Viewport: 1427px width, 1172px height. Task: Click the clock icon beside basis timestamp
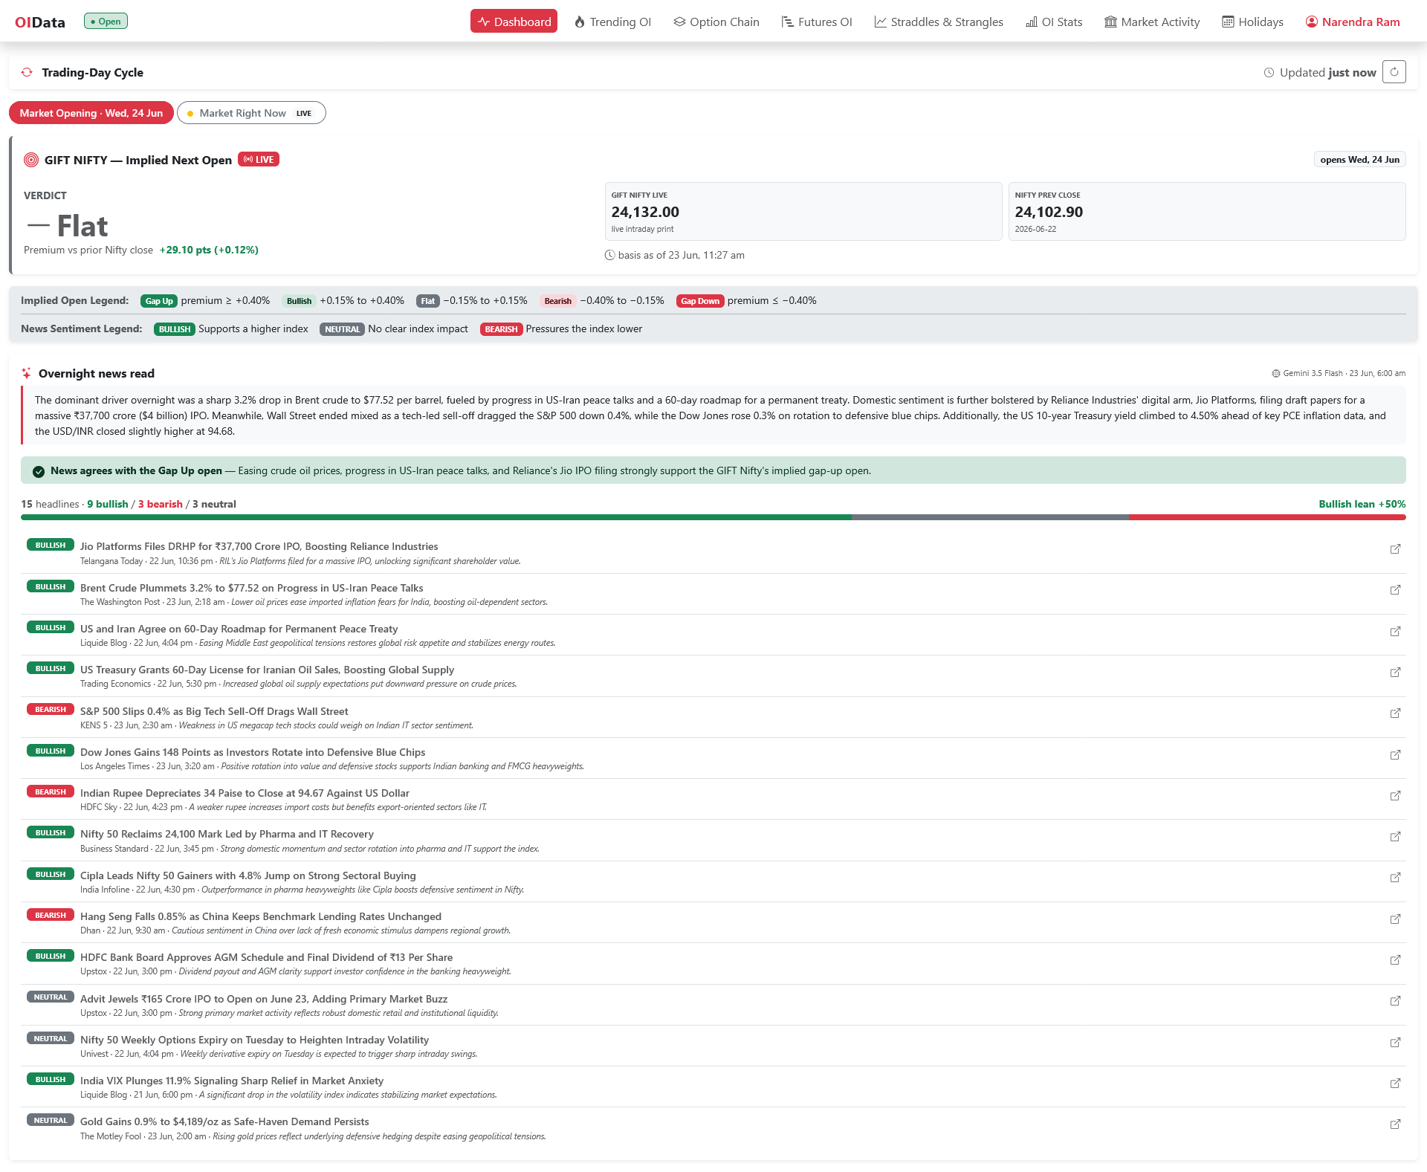point(609,255)
